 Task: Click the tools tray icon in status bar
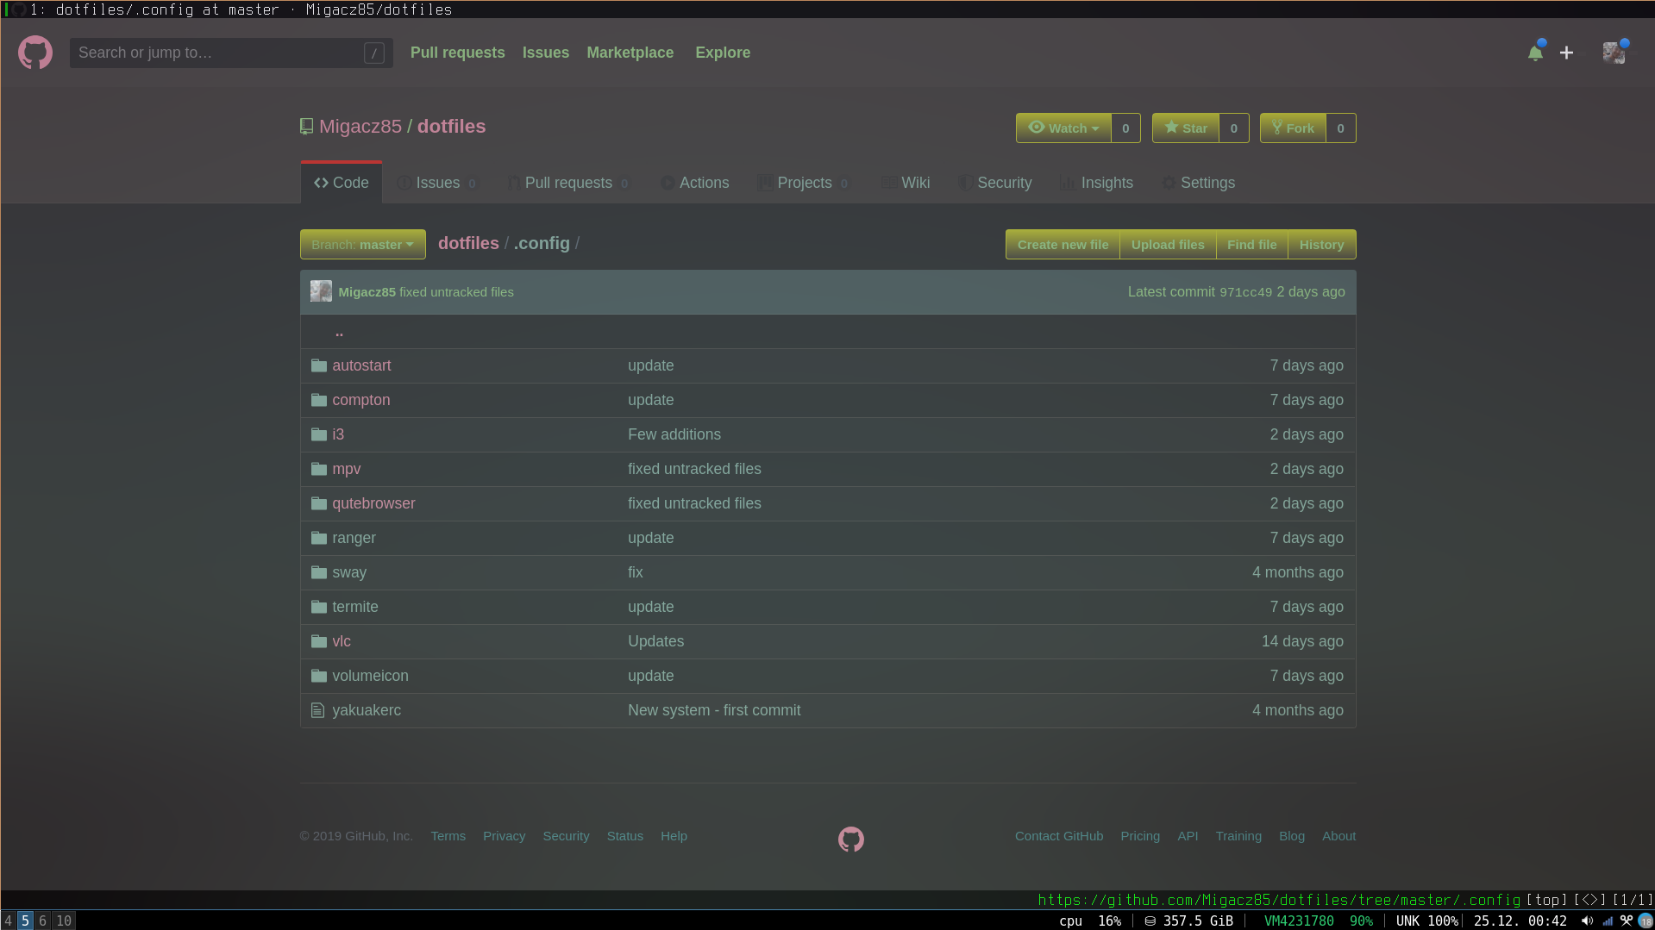pos(1627,921)
